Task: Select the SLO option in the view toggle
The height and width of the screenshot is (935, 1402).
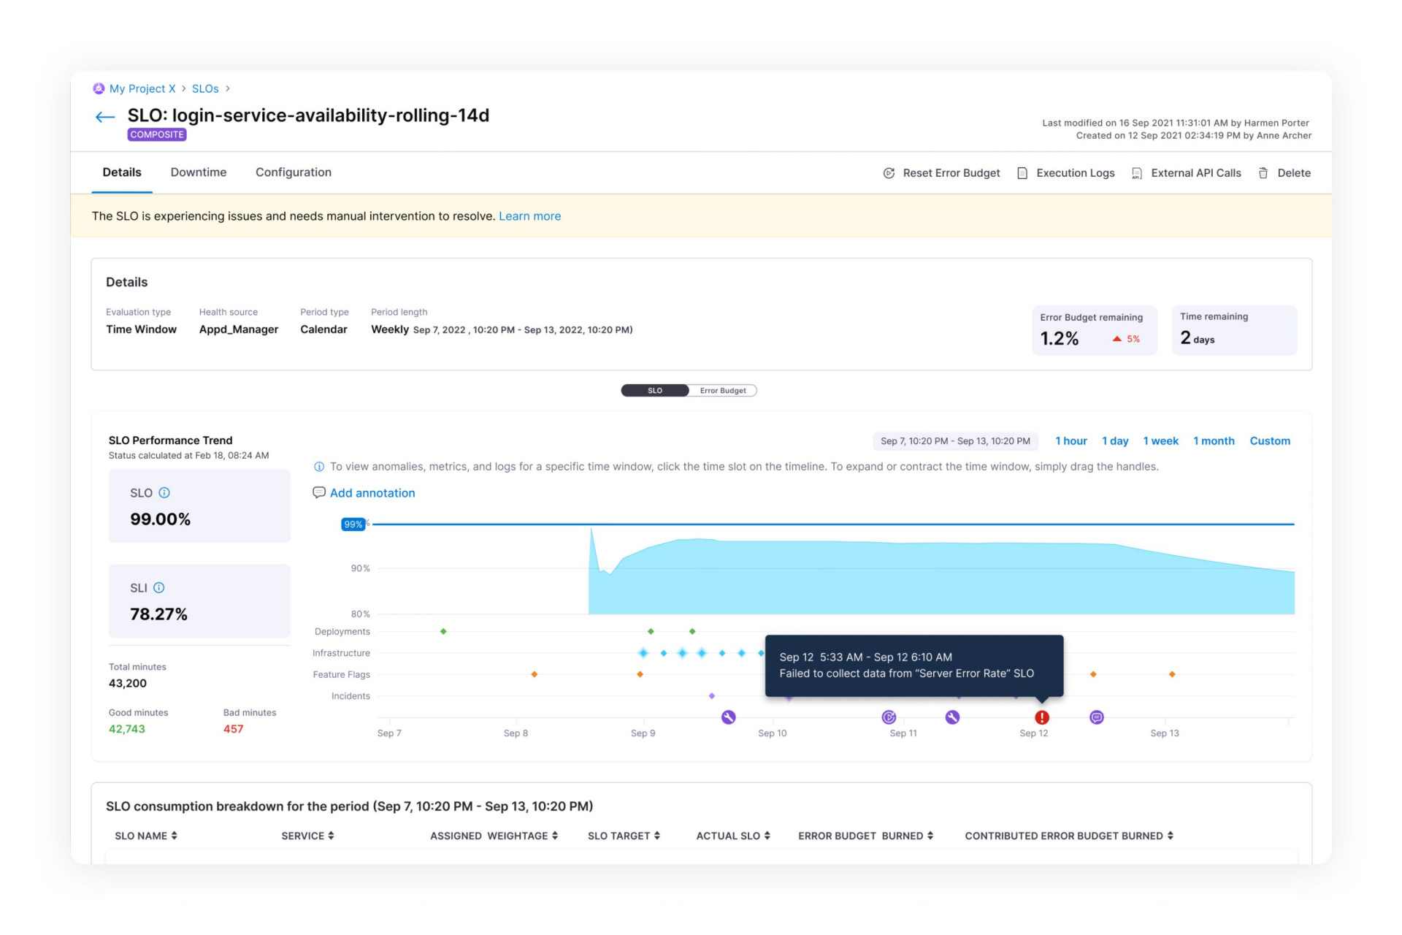Action: point(654,390)
